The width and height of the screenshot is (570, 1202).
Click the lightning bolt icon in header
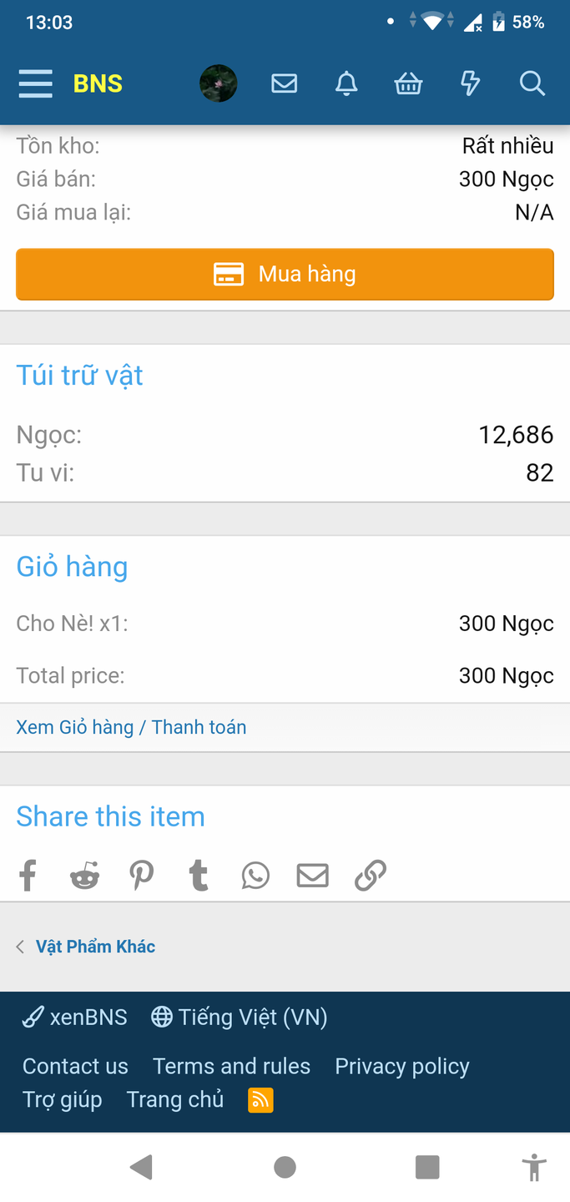coord(470,83)
